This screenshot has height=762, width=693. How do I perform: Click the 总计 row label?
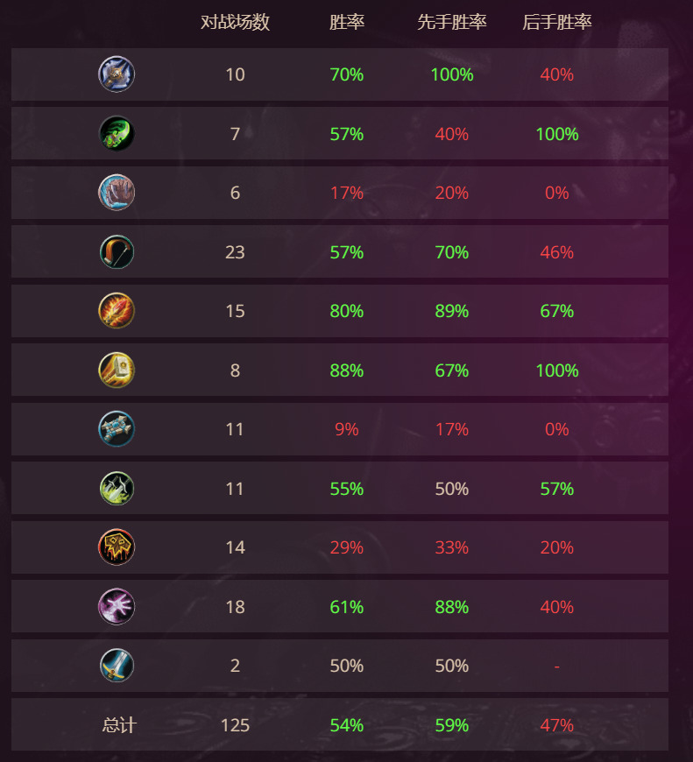click(x=119, y=725)
